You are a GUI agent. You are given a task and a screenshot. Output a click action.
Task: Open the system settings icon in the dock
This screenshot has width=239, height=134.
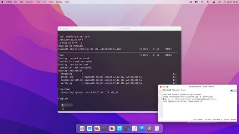pyautogui.click(x=149, y=128)
